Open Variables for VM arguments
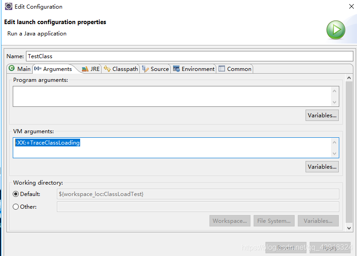Viewport: 357px width, 256px height. [x=322, y=166]
